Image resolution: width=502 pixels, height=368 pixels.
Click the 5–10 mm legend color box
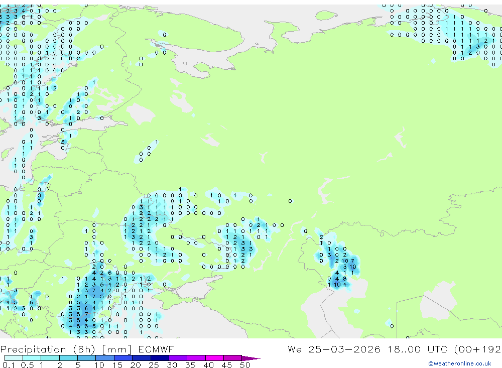tap(87, 358)
